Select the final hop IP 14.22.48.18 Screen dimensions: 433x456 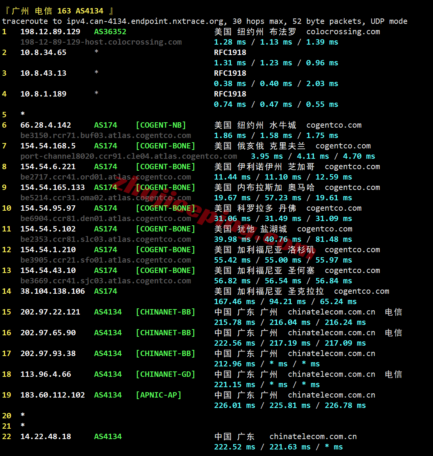tap(46, 436)
